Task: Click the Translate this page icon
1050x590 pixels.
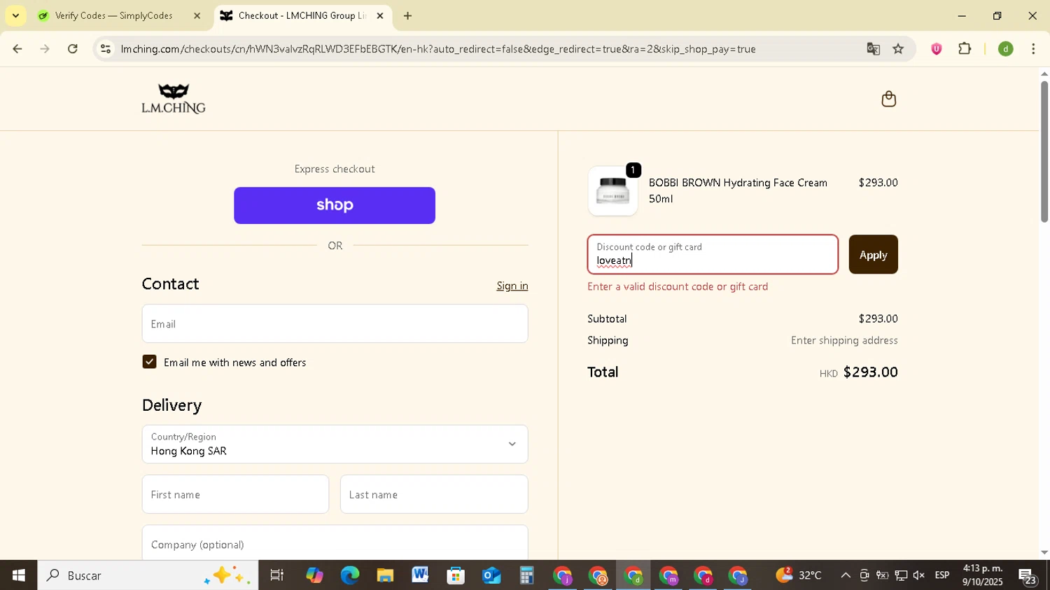Action: point(873,49)
